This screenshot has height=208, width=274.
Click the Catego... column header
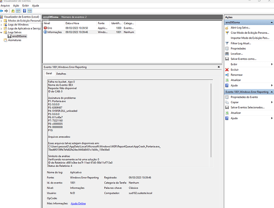129,23
